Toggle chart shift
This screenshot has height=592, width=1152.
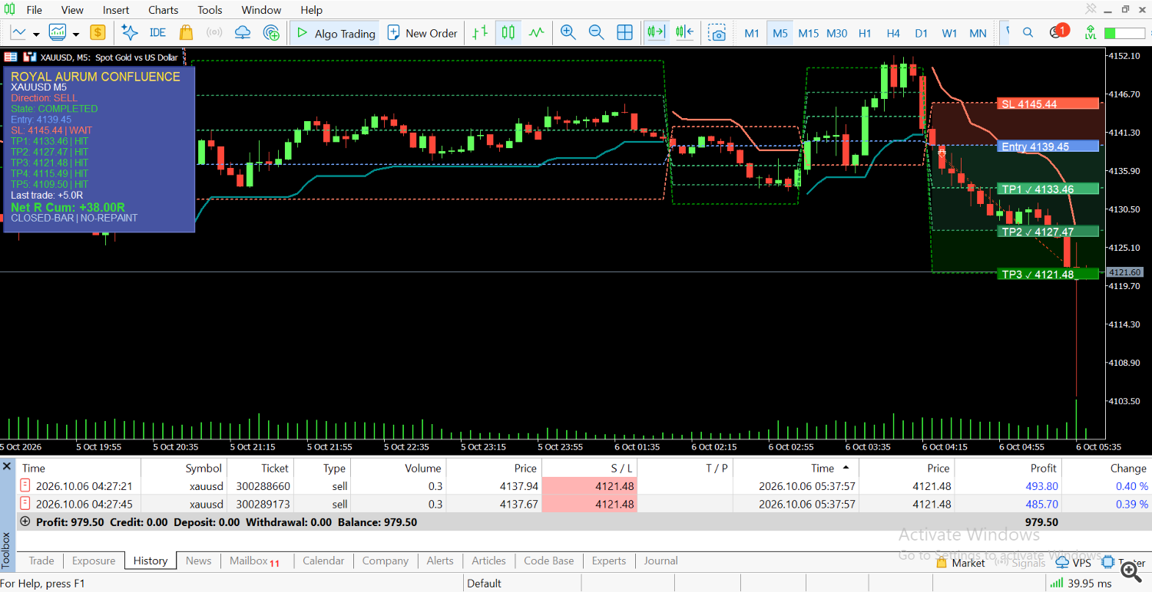click(684, 33)
